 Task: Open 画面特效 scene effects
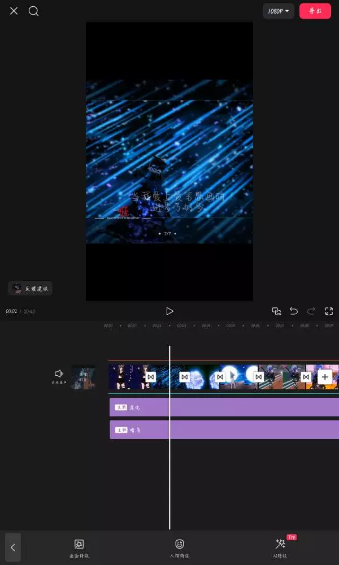[x=79, y=549]
